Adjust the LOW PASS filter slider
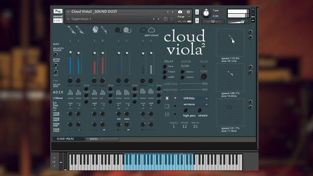This screenshot has width=313, height=176. tap(191, 84)
